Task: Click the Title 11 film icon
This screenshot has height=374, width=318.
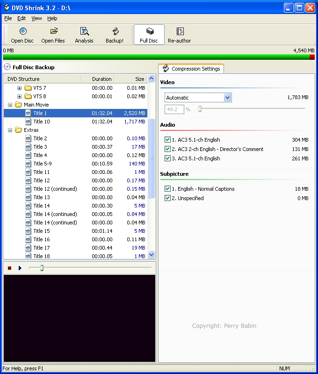Action: (28, 172)
